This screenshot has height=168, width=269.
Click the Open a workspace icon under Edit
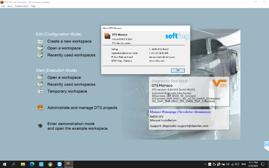[x=40, y=48]
